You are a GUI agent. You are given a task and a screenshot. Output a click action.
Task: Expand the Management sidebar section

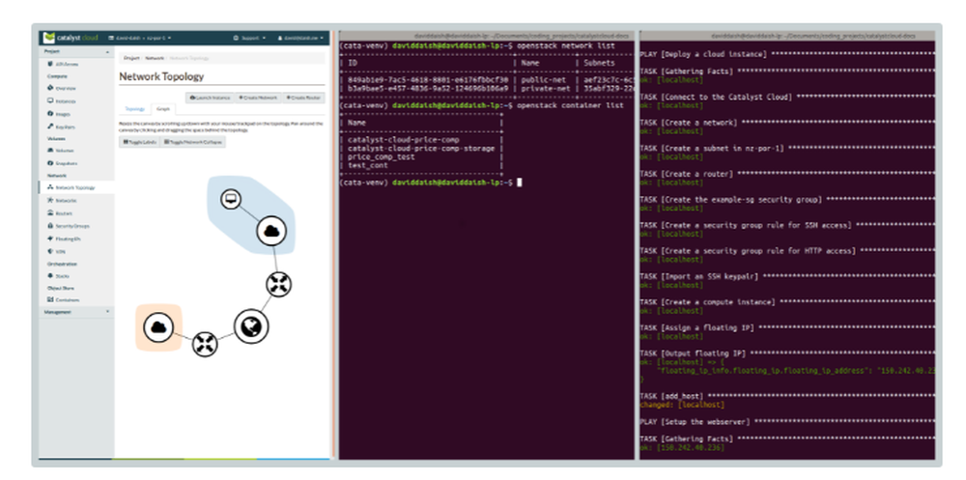(x=75, y=312)
